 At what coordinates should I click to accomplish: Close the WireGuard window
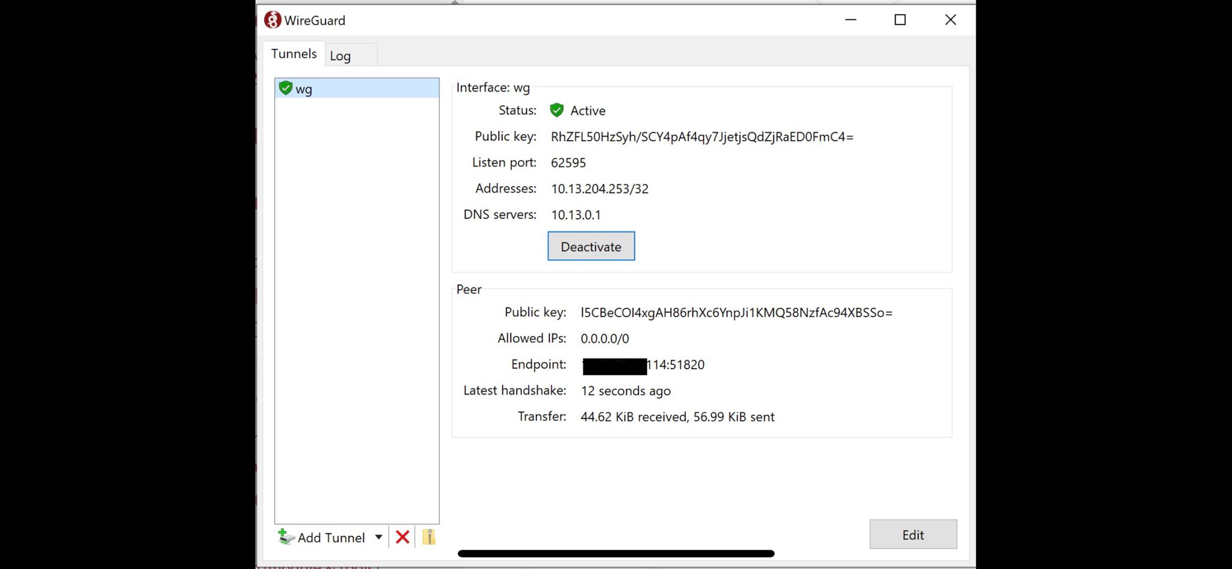click(950, 20)
